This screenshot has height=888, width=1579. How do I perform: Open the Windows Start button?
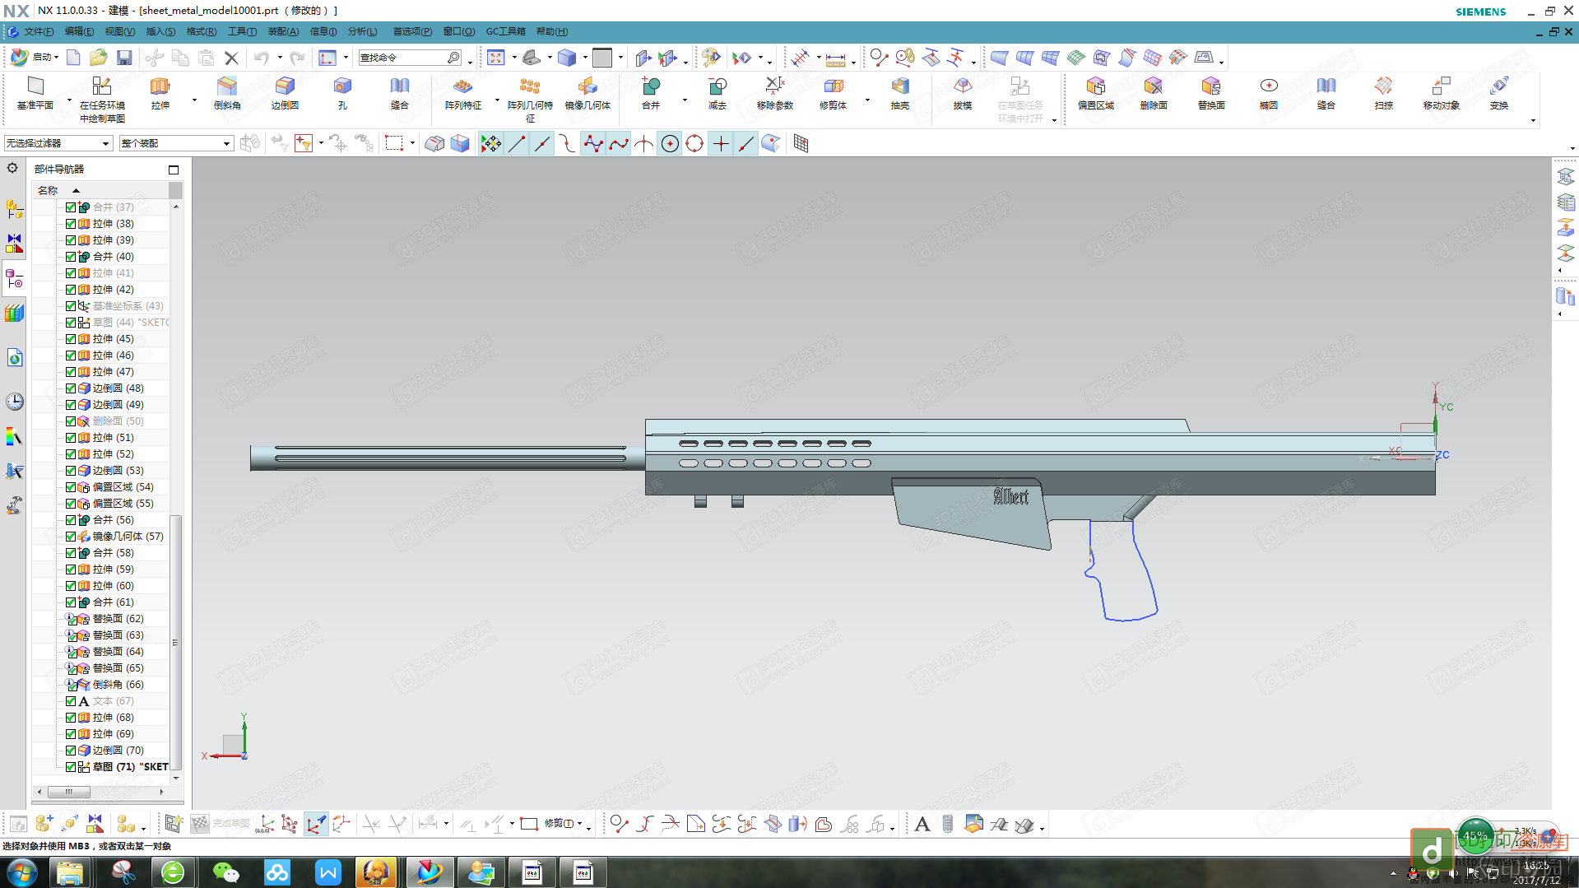22,872
